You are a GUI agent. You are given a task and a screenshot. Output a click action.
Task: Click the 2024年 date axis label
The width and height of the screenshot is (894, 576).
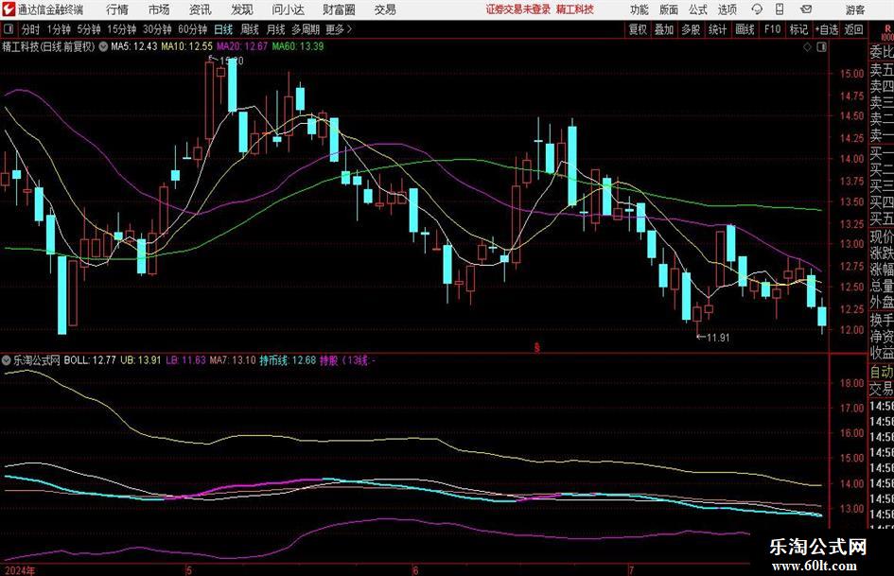pos(19,570)
